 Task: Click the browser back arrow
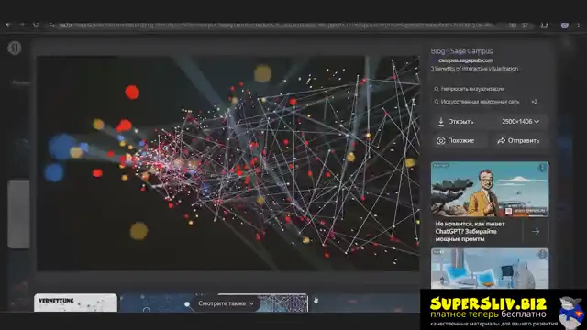(8, 25)
